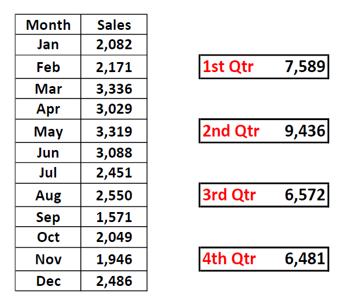Select the Sales header cell
The height and width of the screenshot is (307, 362).
click(114, 25)
